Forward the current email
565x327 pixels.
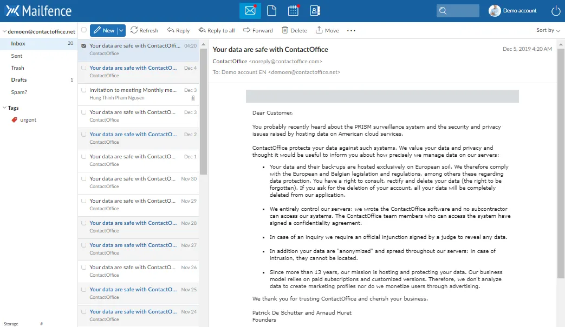258,31
